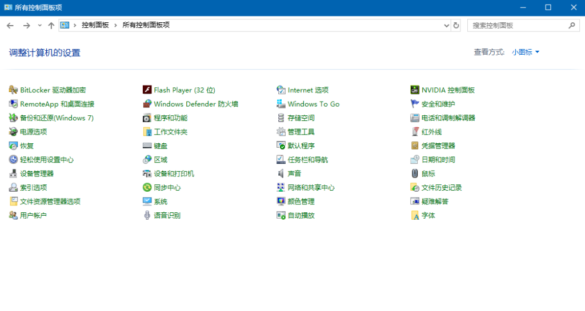Click the NVIDIA 控制面板 icon
Viewport: 585px width, 311px height.
[x=415, y=90]
